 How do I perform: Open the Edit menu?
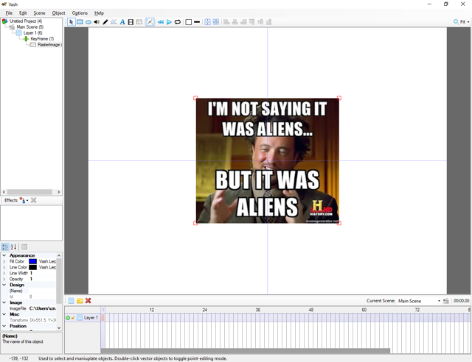[23, 13]
